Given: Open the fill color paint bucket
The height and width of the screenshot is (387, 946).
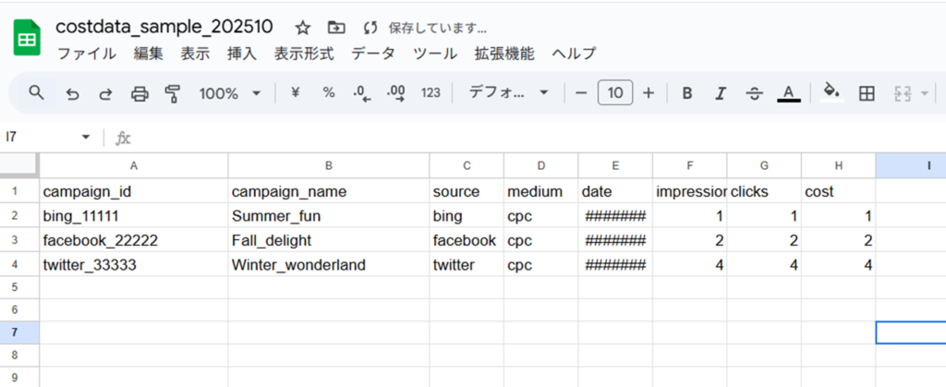Looking at the screenshot, I should [831, 93].
